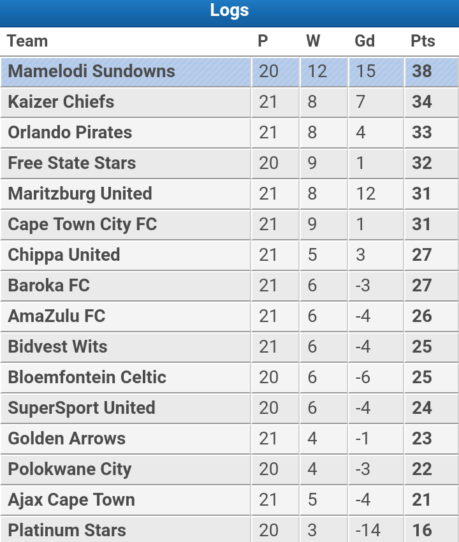The image size is (459, 542).
Task: Click Bidvest Wits team name
Action: (x=58, y=347)
